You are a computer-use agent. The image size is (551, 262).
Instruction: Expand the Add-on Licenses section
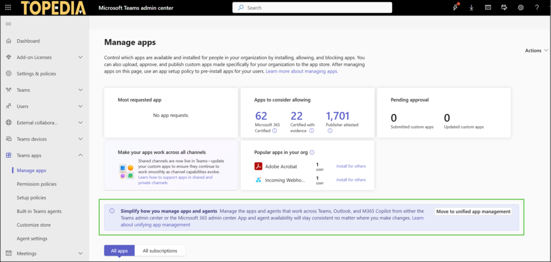(81, 57)
